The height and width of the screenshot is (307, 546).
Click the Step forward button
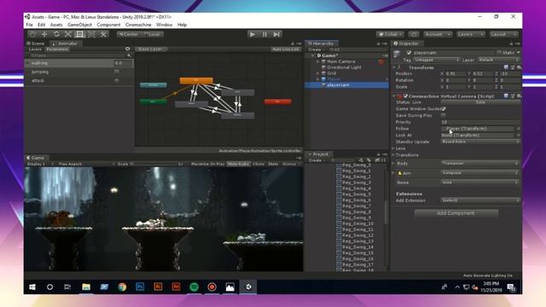click(276, 34)
